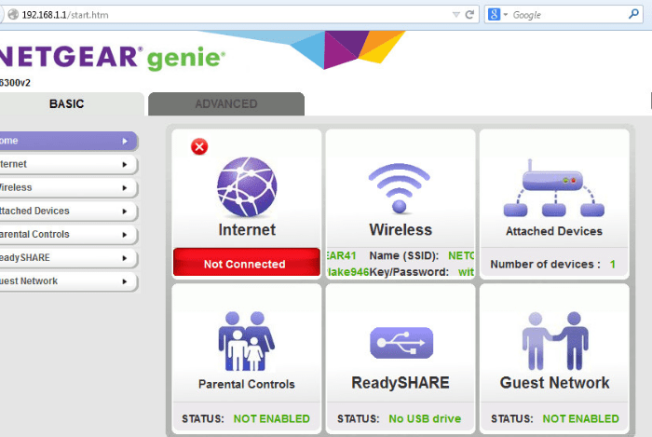
Task: Switch to the BASIC tab
Action: (x=72, y=104)
